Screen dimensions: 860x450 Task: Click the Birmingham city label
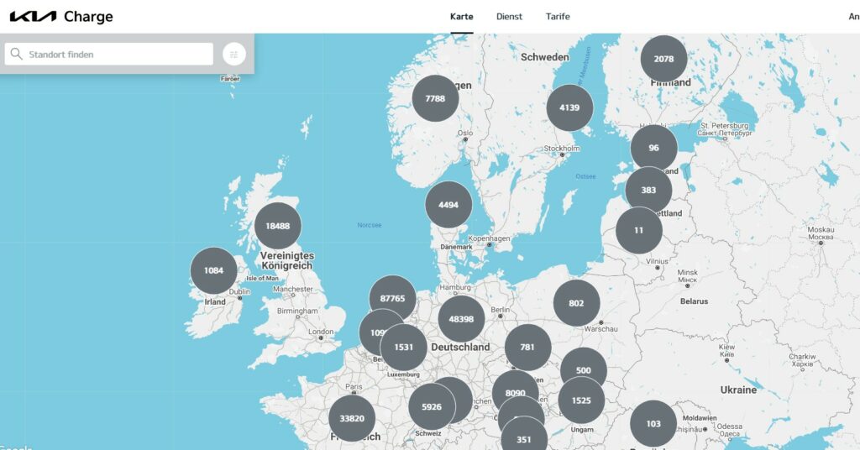(x=297, y=311)
